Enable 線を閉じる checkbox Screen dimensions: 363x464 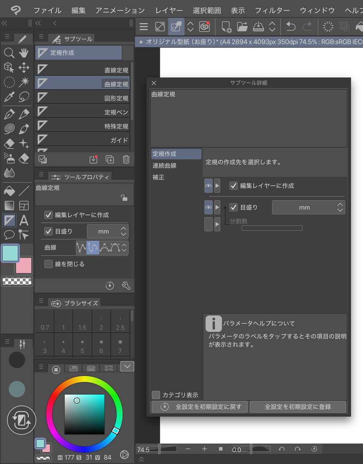point(49,264)
